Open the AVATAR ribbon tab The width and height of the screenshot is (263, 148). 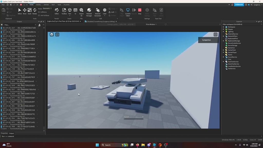coord(46,4)
